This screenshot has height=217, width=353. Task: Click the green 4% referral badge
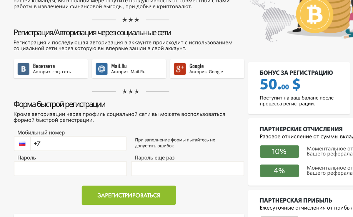(x=279, y=170)
